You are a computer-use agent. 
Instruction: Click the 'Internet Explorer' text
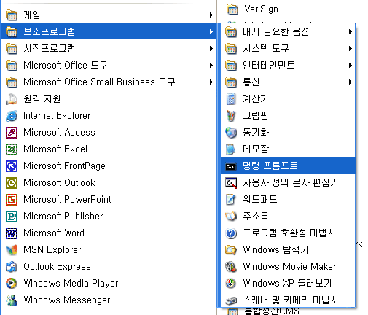click(57, 116)
